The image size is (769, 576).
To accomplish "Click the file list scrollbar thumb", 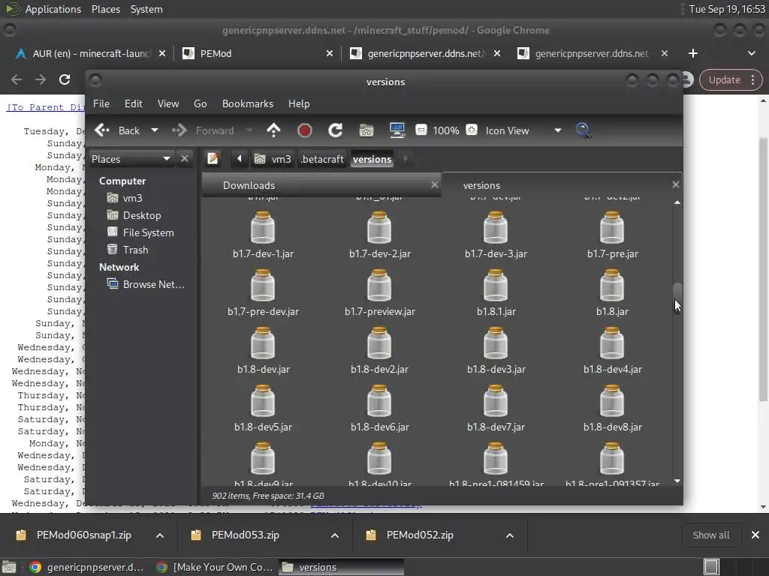I will click(677, 297).
